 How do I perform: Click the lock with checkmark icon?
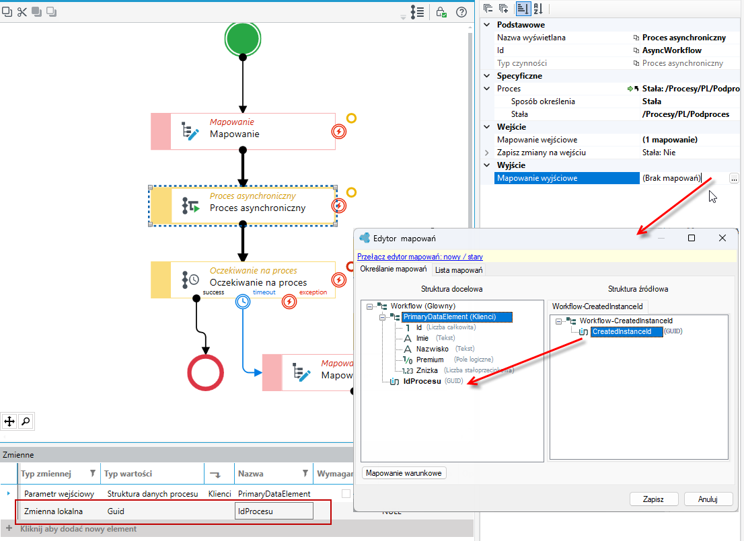[x=441, y=12]
